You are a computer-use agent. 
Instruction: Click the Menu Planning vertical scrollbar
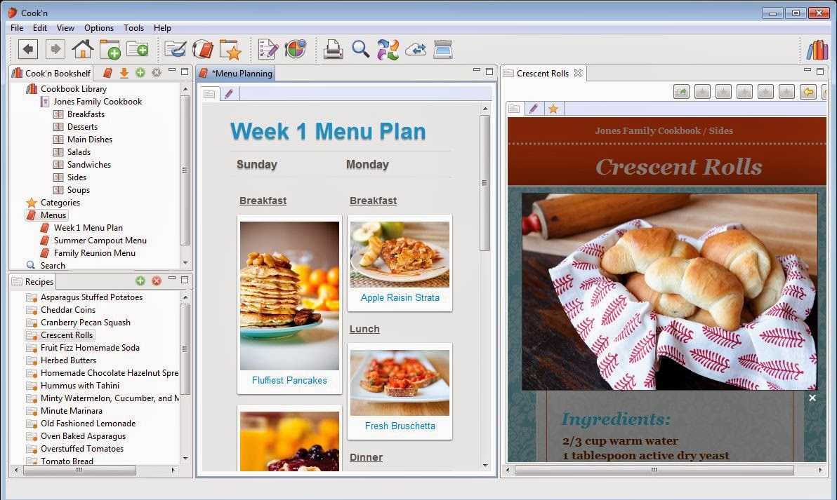(485, 183)
